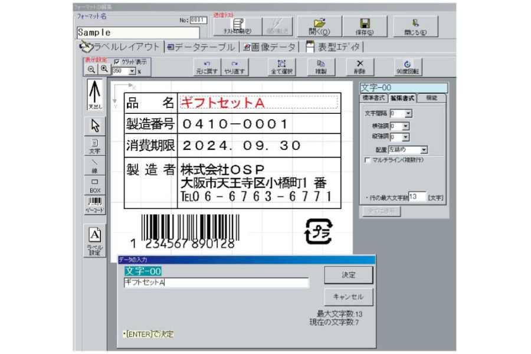
Task: Click the telephone number line on label
Action: click(255, 196)
